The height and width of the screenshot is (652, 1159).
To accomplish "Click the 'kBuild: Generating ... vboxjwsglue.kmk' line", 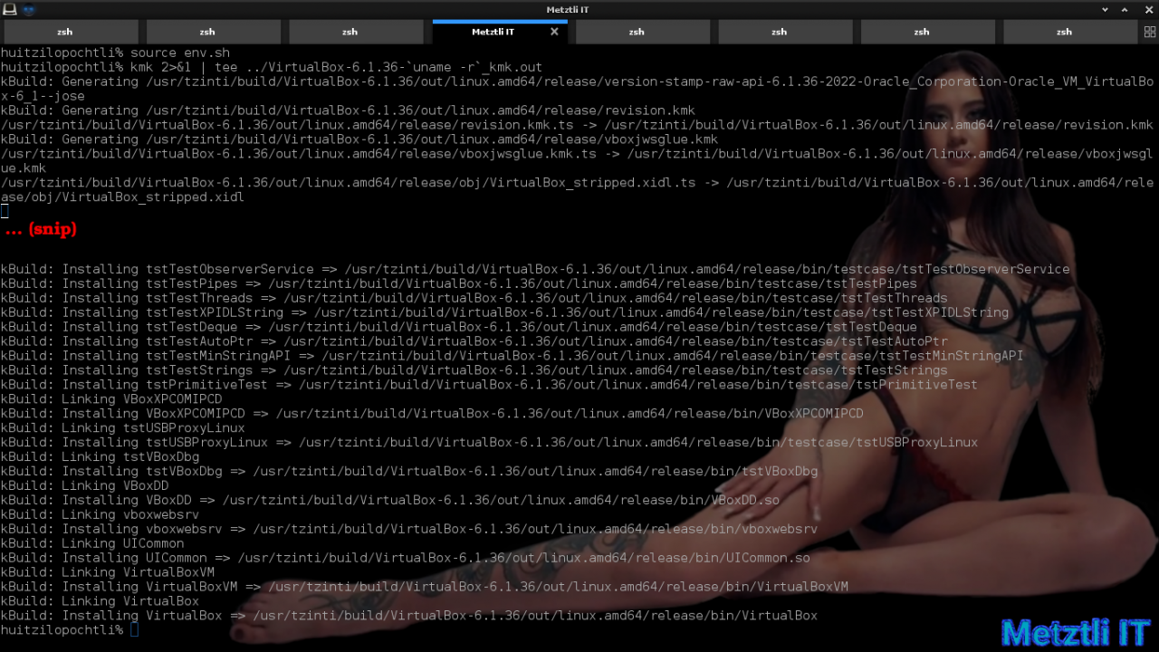I will point(359,139).
